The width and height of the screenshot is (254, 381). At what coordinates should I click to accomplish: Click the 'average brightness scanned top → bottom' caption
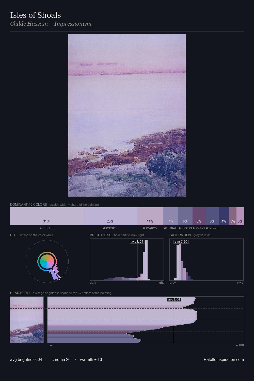coord(72,293)
